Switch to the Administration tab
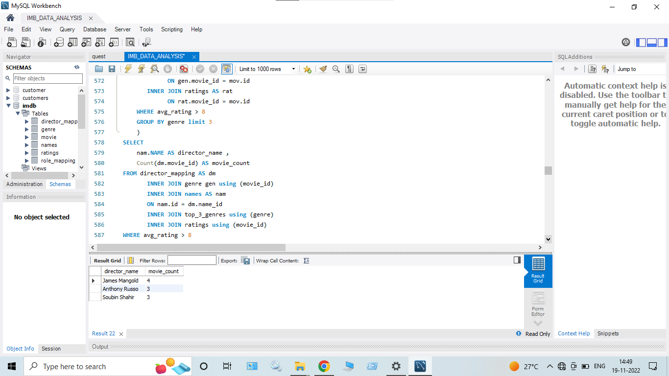The image size is (669, 376). (24, 184)
